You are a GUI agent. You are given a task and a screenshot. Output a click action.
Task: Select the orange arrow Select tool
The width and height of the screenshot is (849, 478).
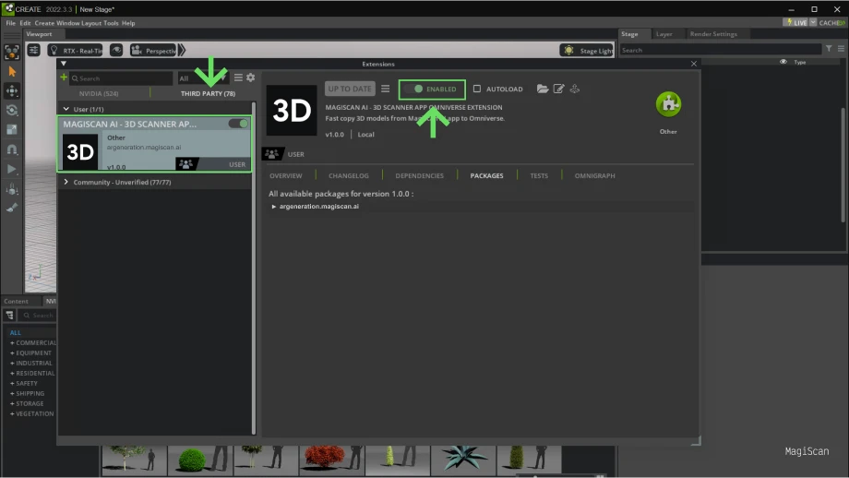[x=12, y=71]
